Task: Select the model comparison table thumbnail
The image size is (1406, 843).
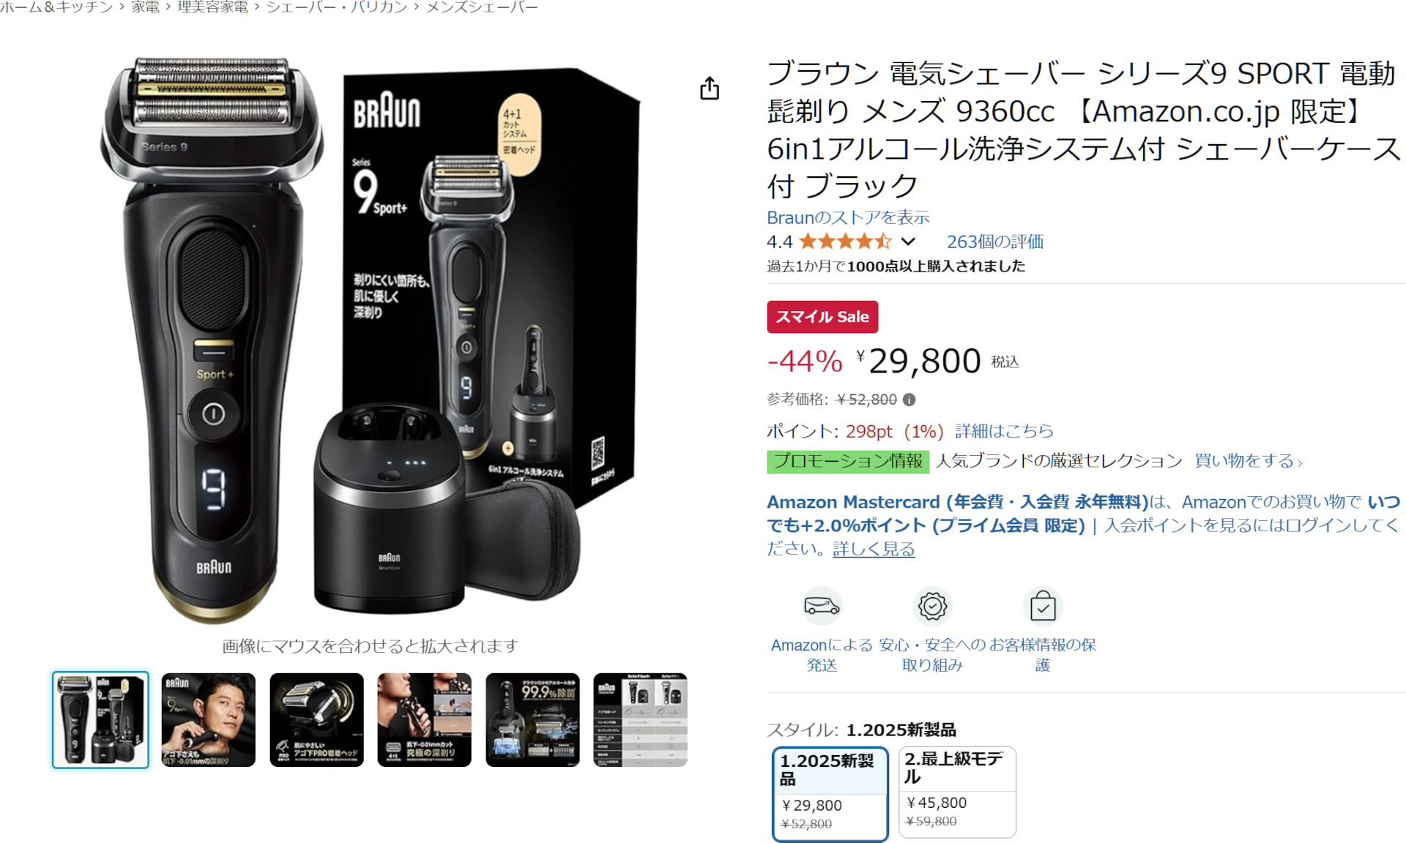Action: tap(640, 720)
